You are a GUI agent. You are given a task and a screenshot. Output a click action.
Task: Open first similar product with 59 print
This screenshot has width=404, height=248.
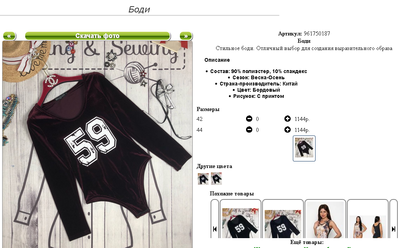pyautogui.click(x=241, y=223)
